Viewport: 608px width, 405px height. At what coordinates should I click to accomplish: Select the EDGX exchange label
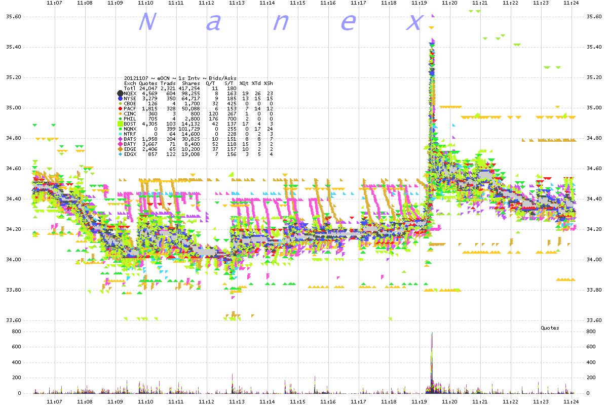coord(130,154)
